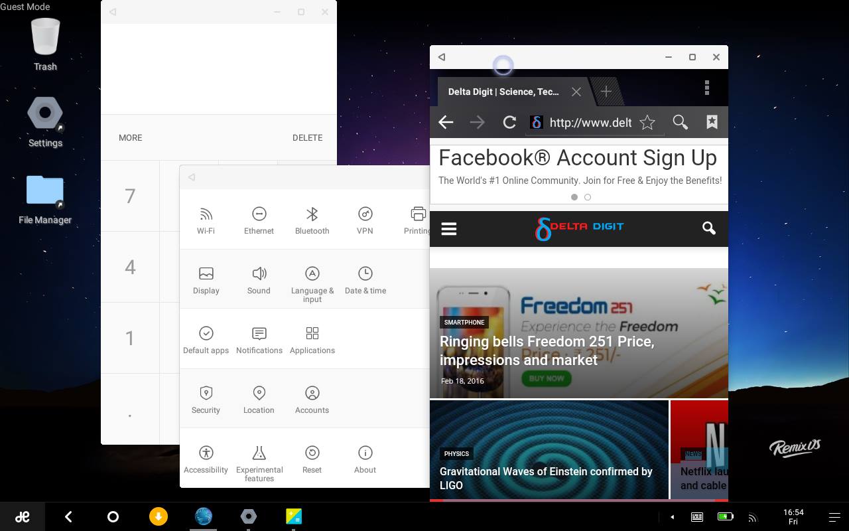This screenshot has width=849, height=531.
Task: Reload the Delta Digit page
Action: 509,122
